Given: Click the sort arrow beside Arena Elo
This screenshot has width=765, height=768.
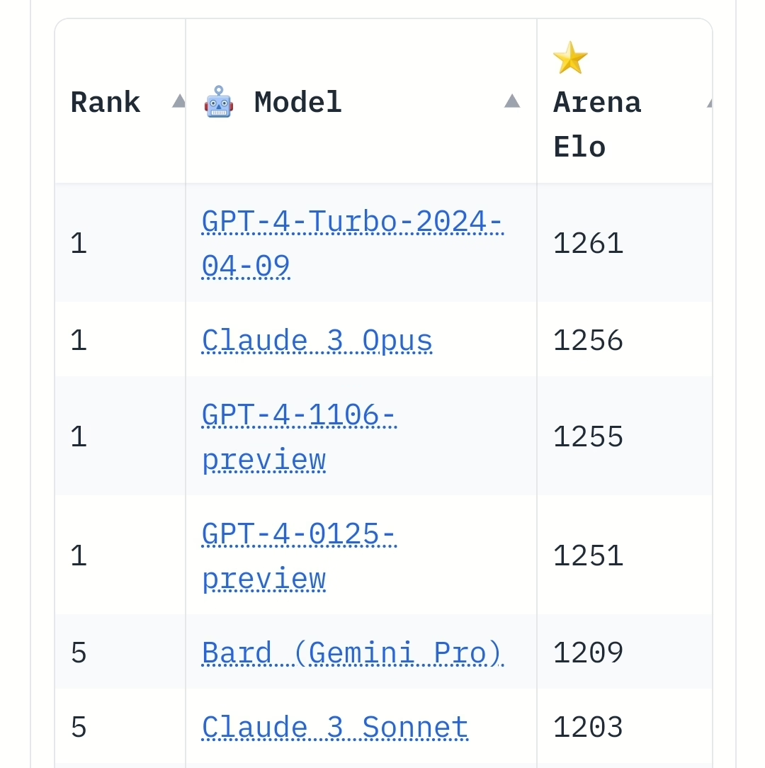Looking at the screenshot, I should [x=709, y=103].
